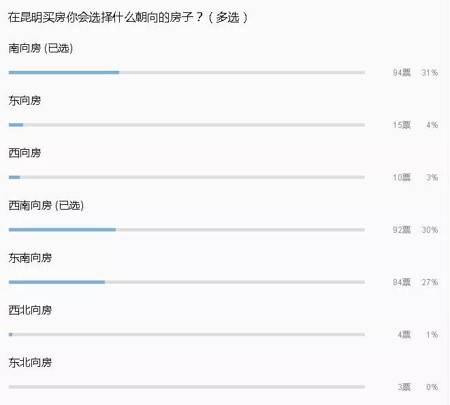Click the 0% percentage label

click(432, 387)
